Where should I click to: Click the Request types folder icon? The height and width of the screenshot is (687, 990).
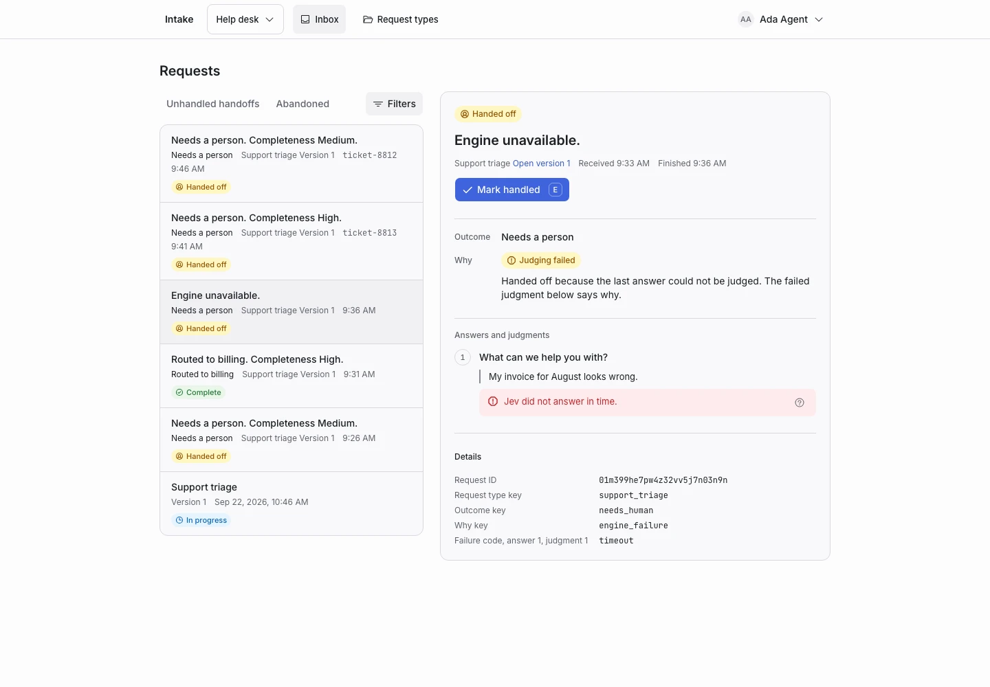[x=368, y=19]
